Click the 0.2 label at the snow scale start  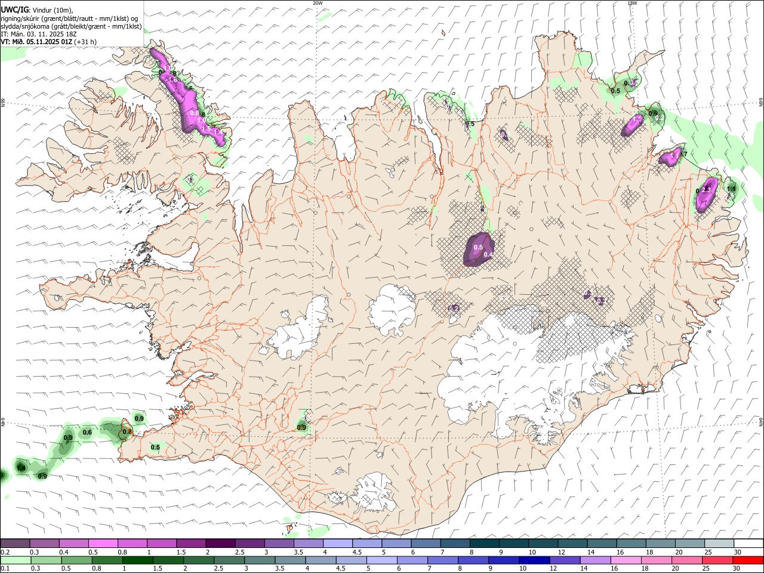point(5,552)
